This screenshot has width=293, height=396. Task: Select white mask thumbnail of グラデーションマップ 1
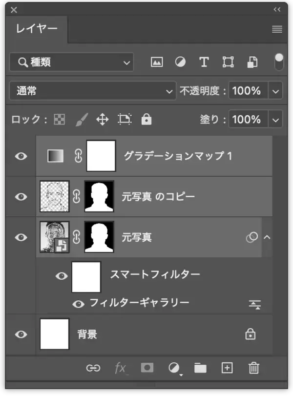coord(101,156)
